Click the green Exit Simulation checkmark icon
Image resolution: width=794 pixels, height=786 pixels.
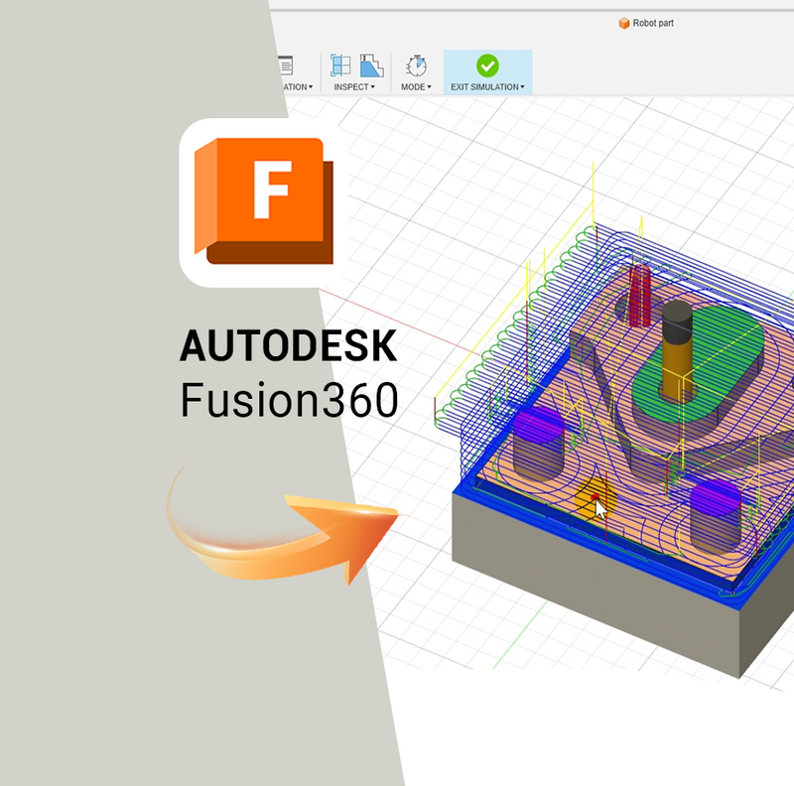point(487,65)
